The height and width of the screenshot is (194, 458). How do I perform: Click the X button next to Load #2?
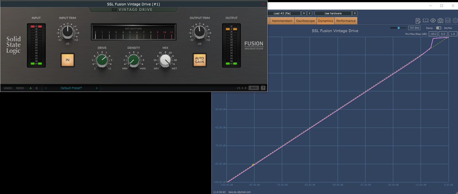tap(309, 13)
